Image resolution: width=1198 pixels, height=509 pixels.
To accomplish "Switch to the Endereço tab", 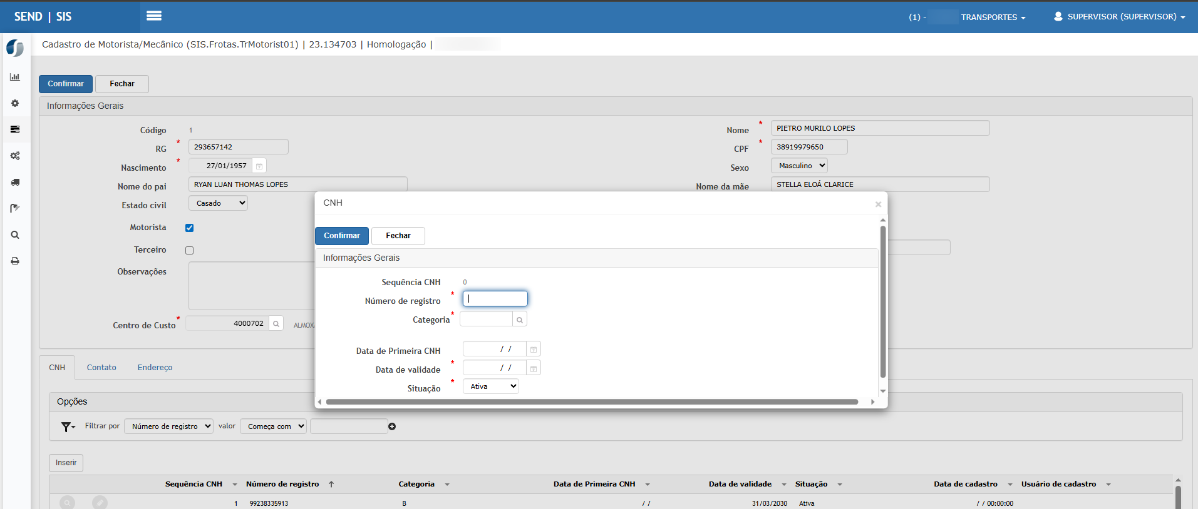I will pyautogui.click(x=155, y=368).
